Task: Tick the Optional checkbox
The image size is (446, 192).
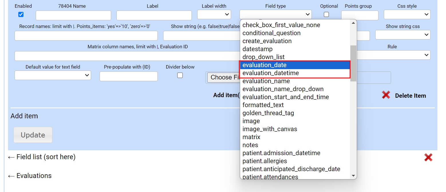Action: click(326, 15)
